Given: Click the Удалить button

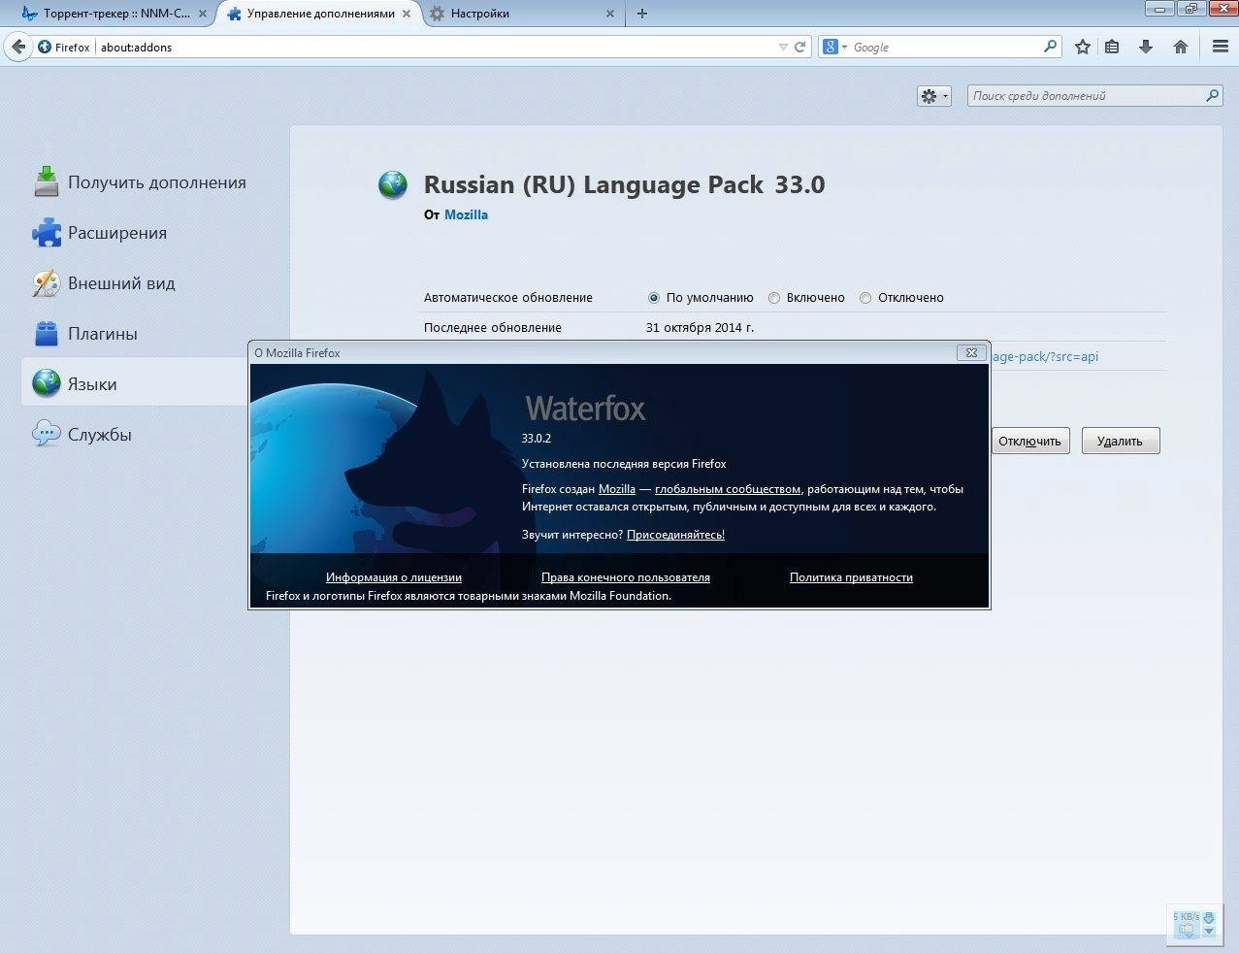Looking at the screenshot, I should coord(1121,441).
